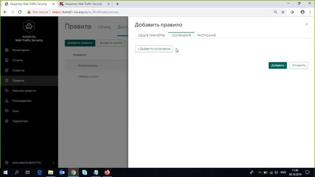Open Task View on the taskbar
Screen dimensions: 315x177
click(28, 173)
